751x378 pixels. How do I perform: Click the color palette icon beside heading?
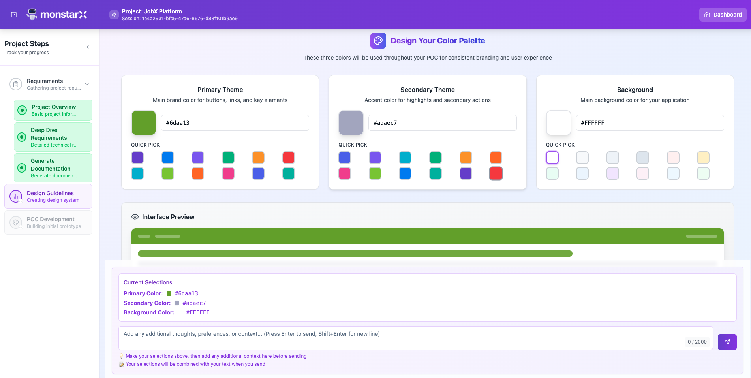[378, 41]
